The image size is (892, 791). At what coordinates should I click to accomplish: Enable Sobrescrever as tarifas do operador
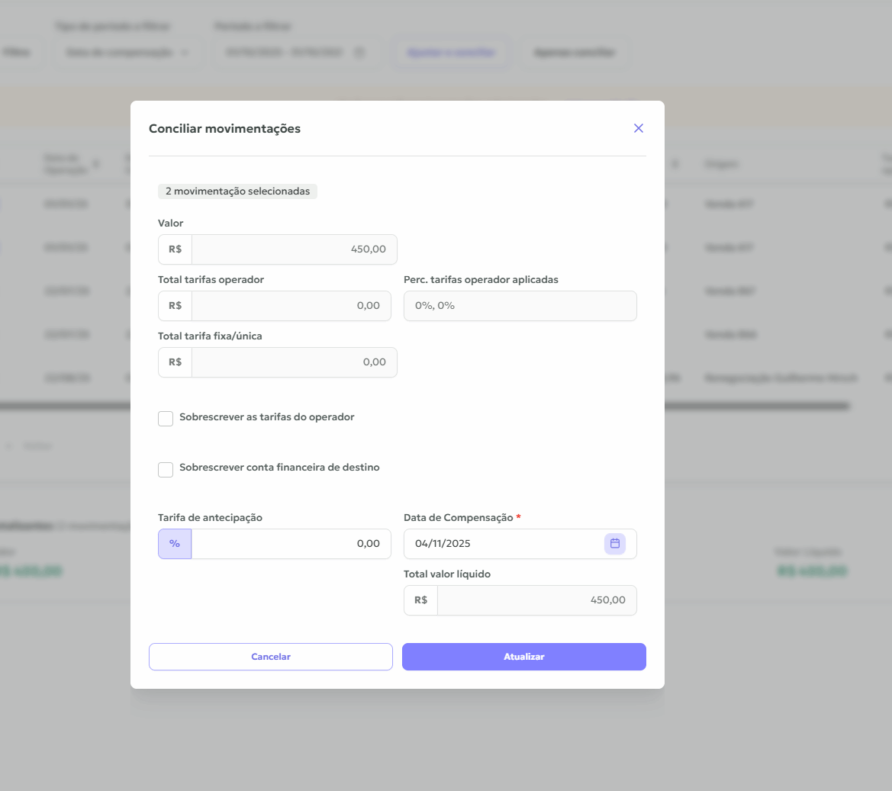(x=166, y=419)
